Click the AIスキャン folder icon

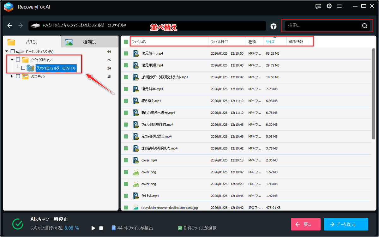[x=25, y=76]
